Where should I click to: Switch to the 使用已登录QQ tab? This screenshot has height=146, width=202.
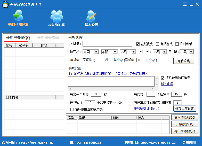coord(18,38)
